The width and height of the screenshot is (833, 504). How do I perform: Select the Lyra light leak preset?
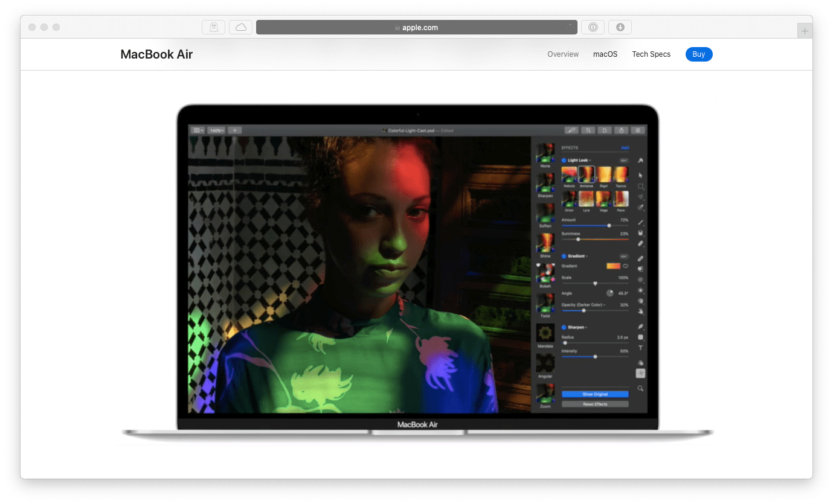[587, 199]
